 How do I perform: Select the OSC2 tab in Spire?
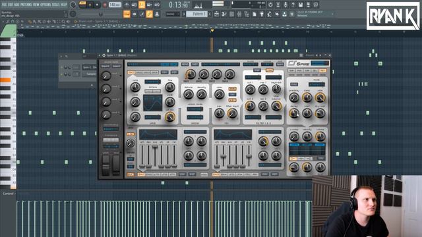pyautogui.click(x=139, y=72)
